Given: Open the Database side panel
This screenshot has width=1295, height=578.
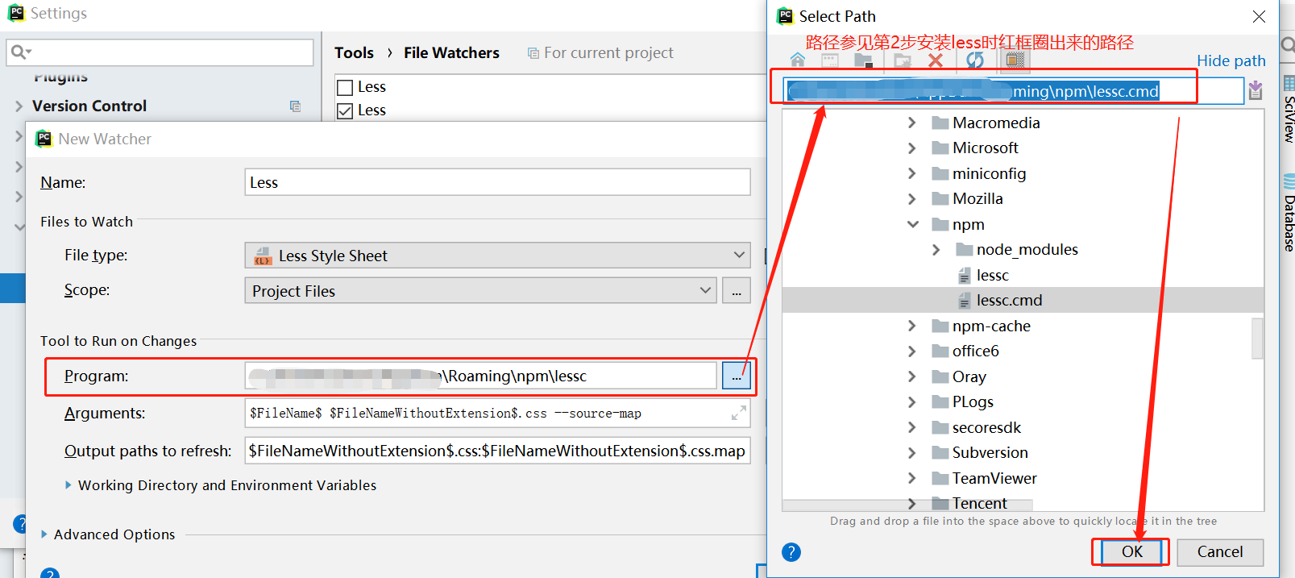Looking at the screenshot, I should [1289, 213].
